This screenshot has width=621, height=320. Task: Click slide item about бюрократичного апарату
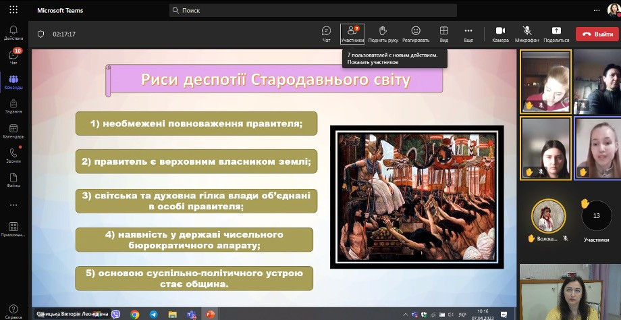pos(194,240)
